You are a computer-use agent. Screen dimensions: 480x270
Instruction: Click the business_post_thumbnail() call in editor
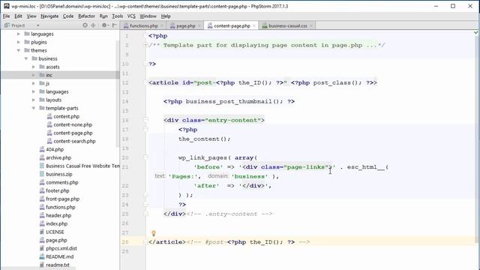click(x=235, y=102)
